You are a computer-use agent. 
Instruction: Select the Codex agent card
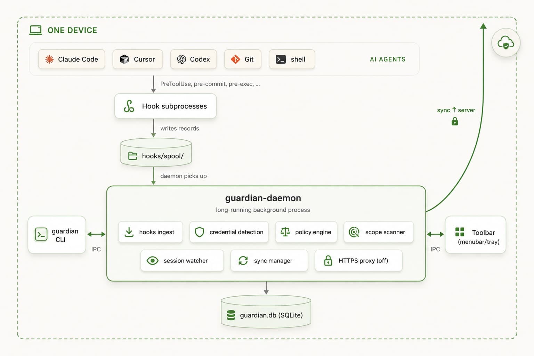194,59
